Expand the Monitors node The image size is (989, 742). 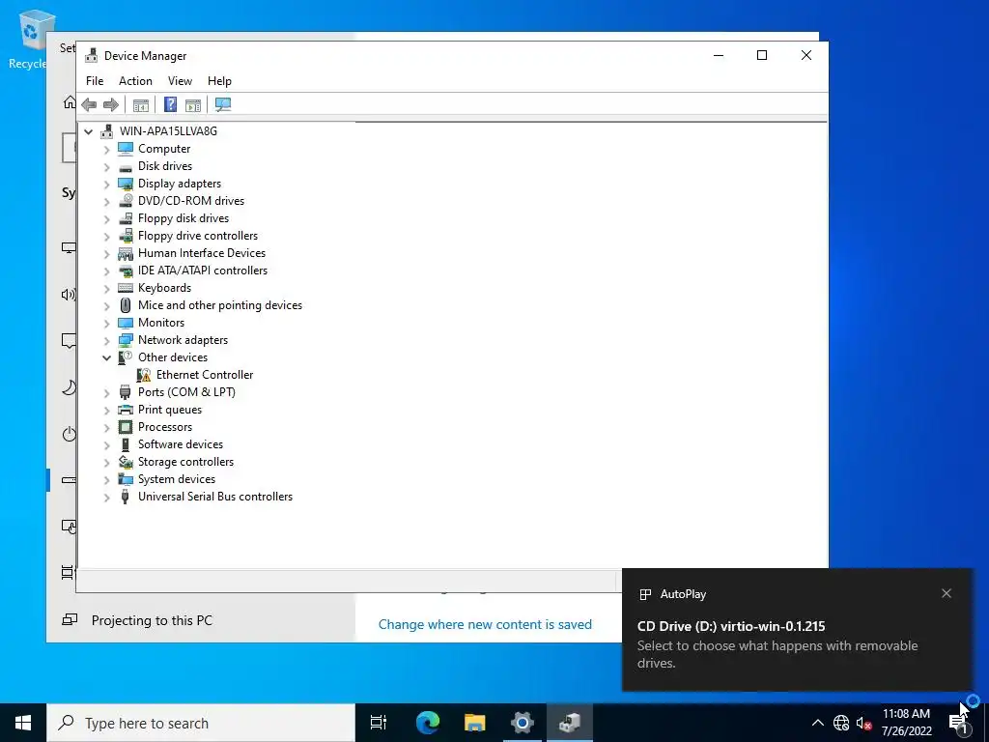click(106, 323)
